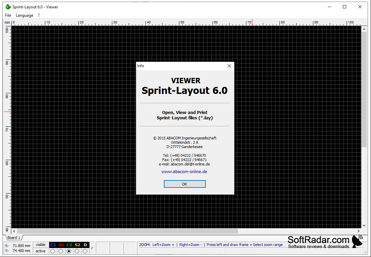Set C1 as the active layer
Viewport: 371px width, 257px height.
click(x=53, y=251)
